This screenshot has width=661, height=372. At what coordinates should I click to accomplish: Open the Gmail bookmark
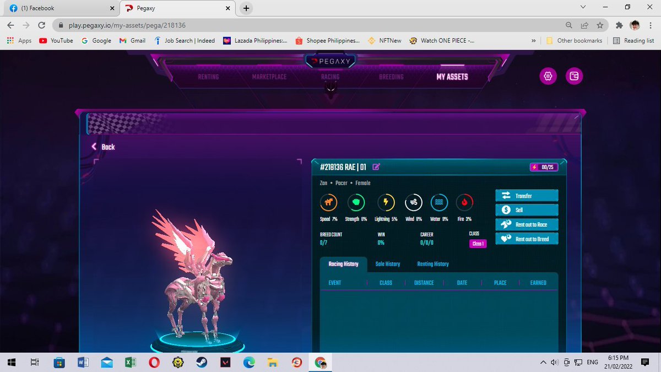(x=132, y=41)
